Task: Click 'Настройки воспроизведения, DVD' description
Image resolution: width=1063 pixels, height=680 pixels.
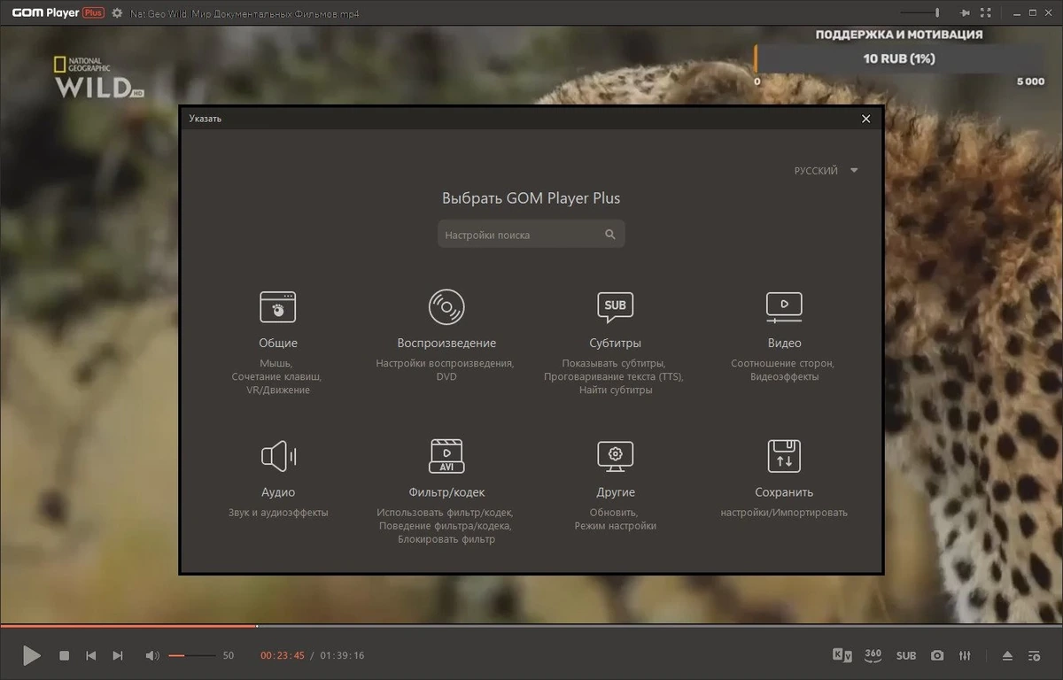Action: tap(446, 370)
